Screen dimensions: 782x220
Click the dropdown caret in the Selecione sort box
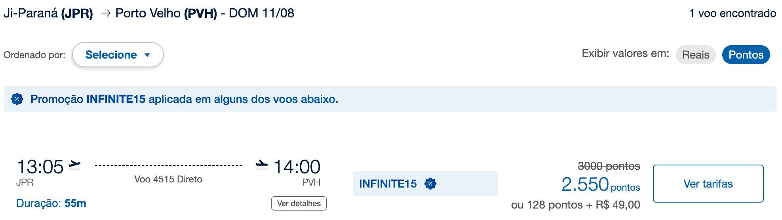pos(147,55)
